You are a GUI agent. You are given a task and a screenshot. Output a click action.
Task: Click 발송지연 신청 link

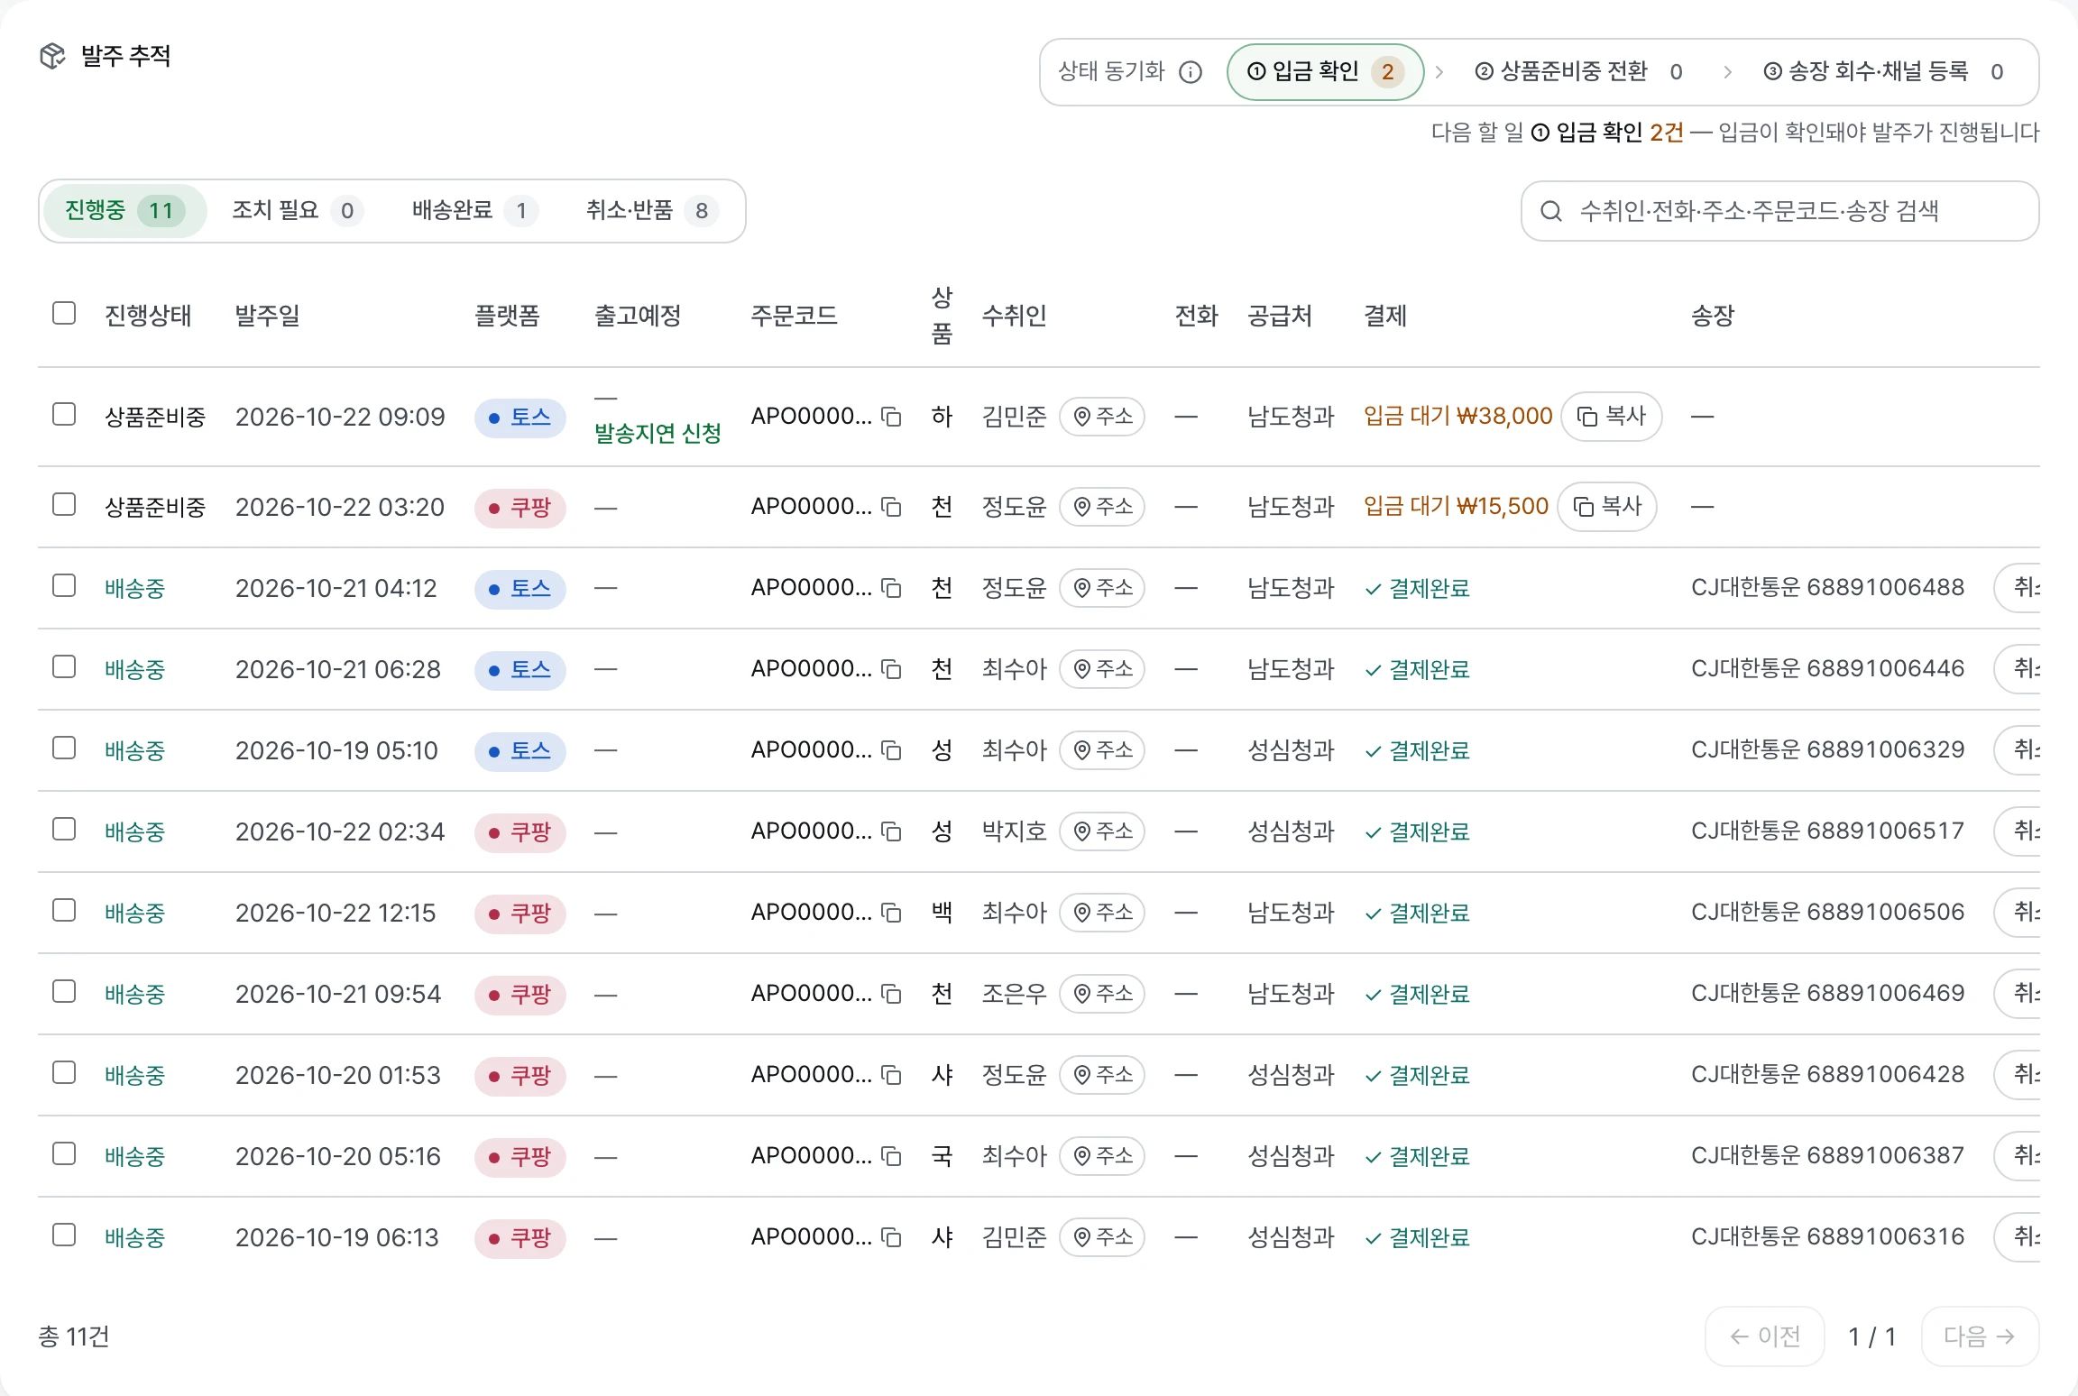point(657,434)
